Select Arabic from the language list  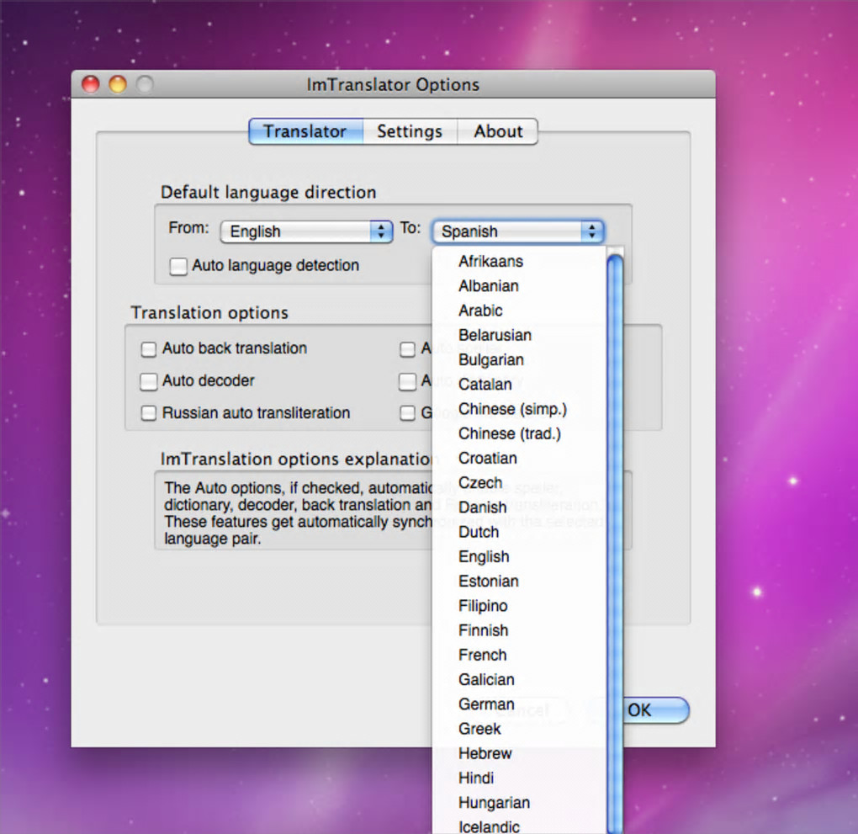pyautogui.click(x=520, y=311)
